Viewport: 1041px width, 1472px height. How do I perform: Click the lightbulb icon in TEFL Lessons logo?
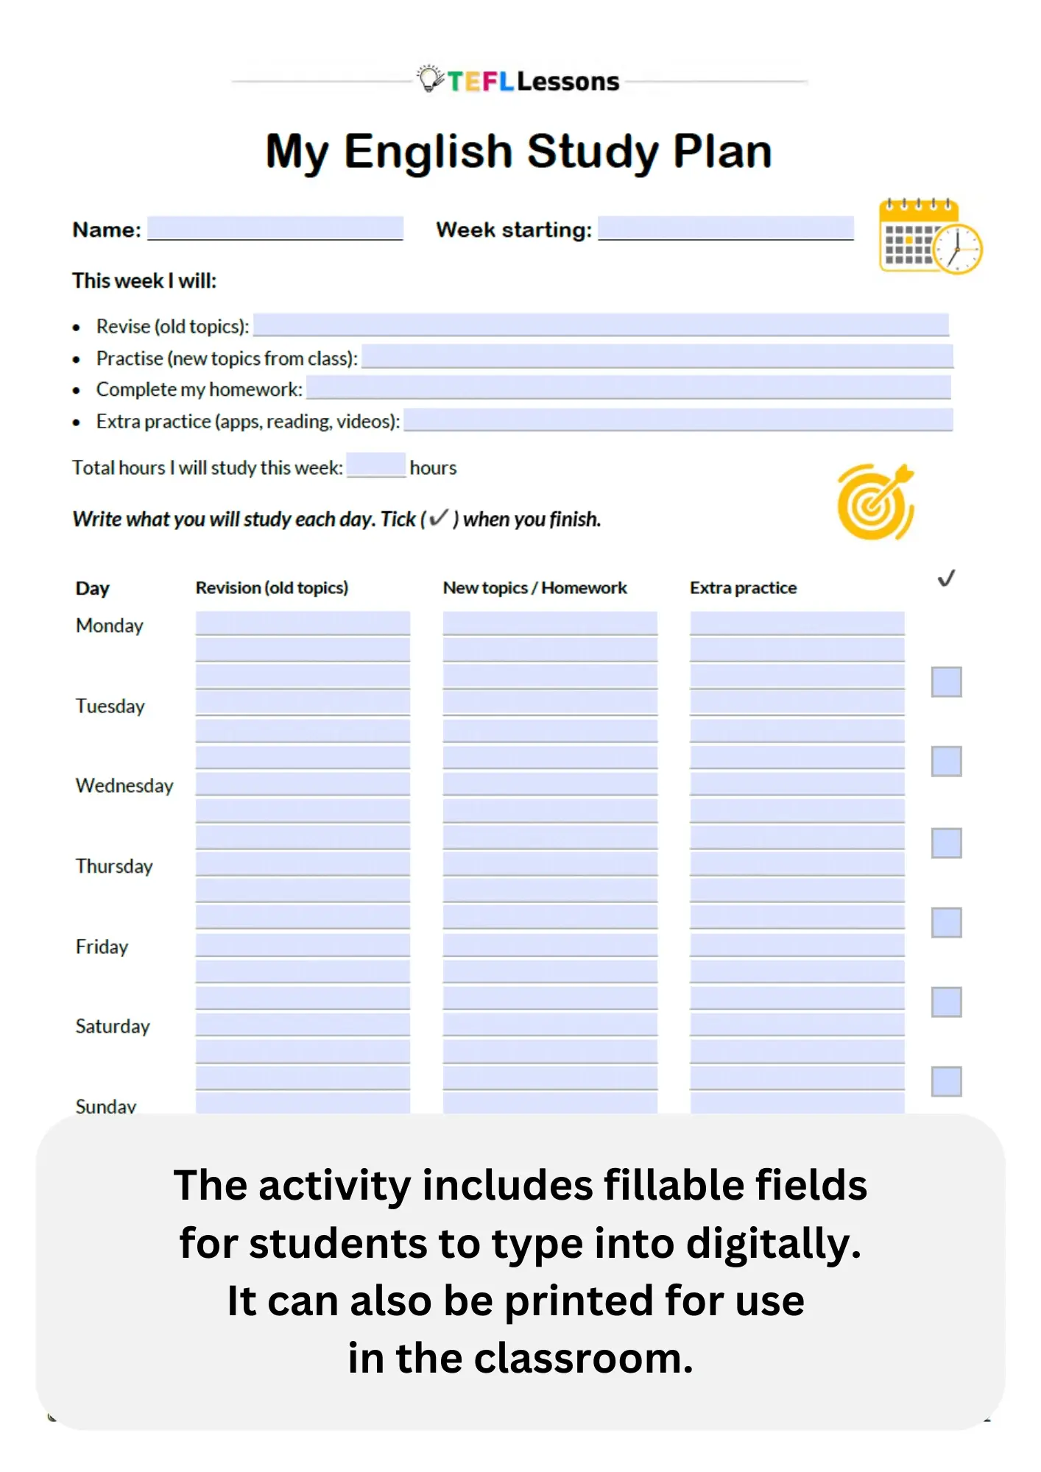(x=429, y=79)
